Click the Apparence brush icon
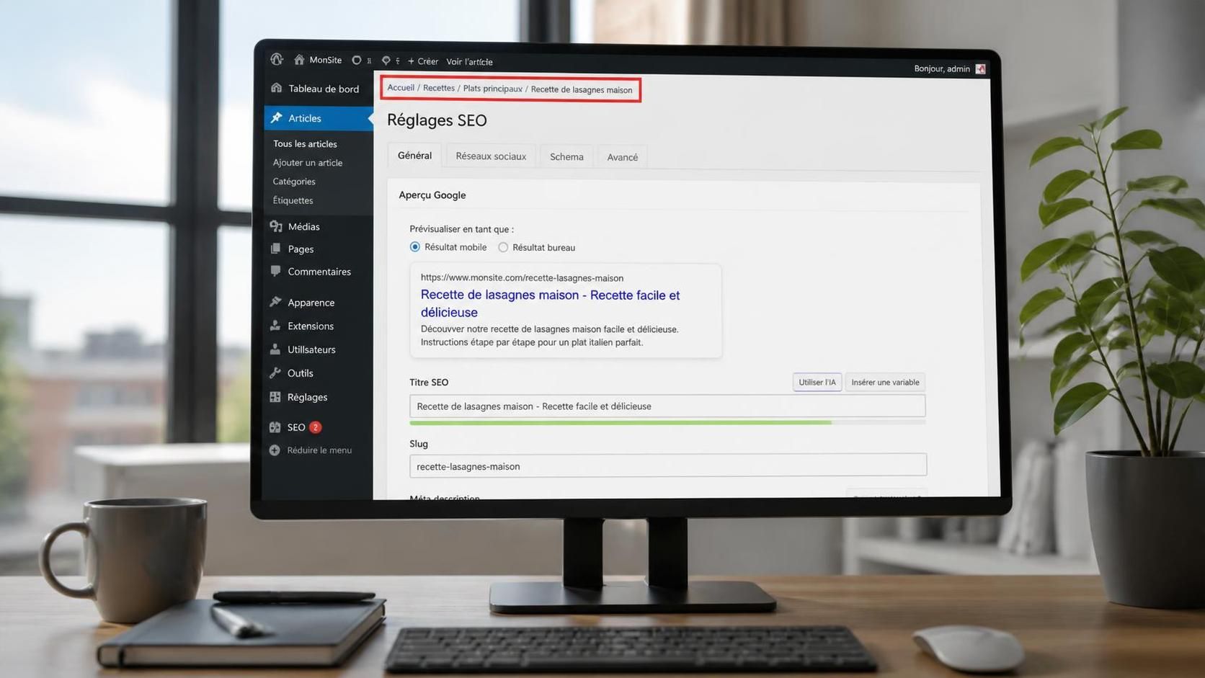Screen dimensions: 1205x678 275,302
